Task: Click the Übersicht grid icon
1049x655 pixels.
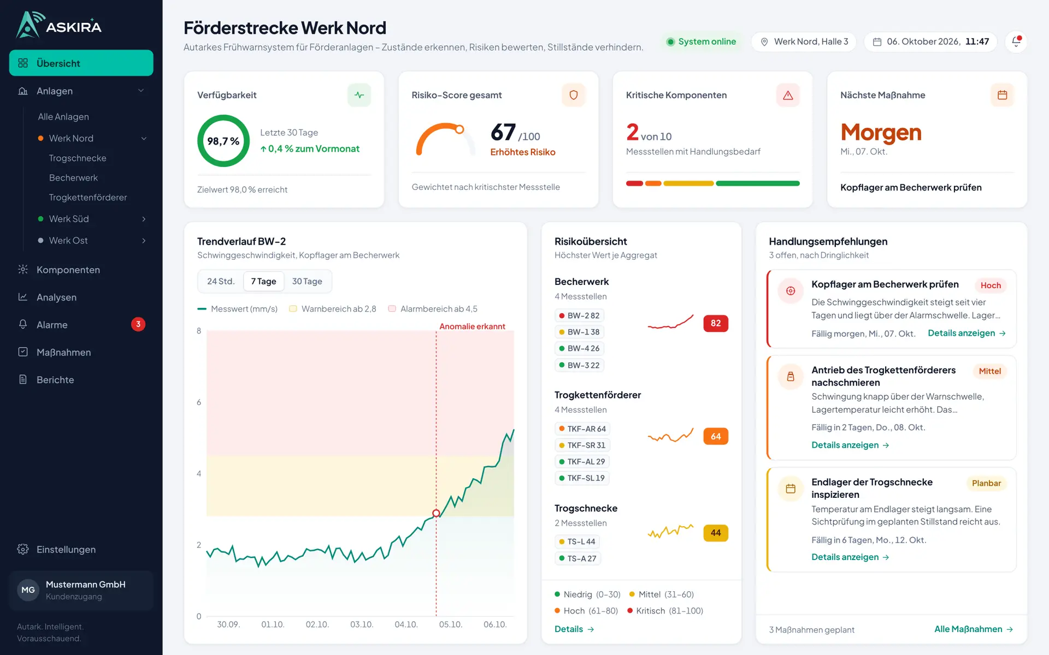Action: 23,63
